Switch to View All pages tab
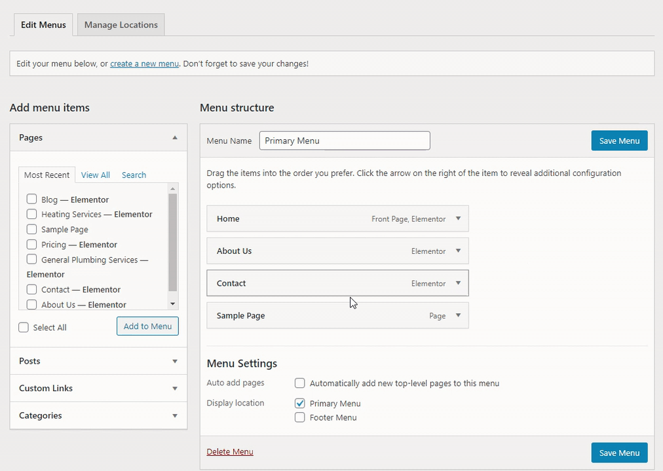 (x=96, y=175)
